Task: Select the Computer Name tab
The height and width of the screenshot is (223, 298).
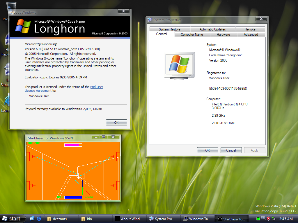Action: [x=192, y=35]
